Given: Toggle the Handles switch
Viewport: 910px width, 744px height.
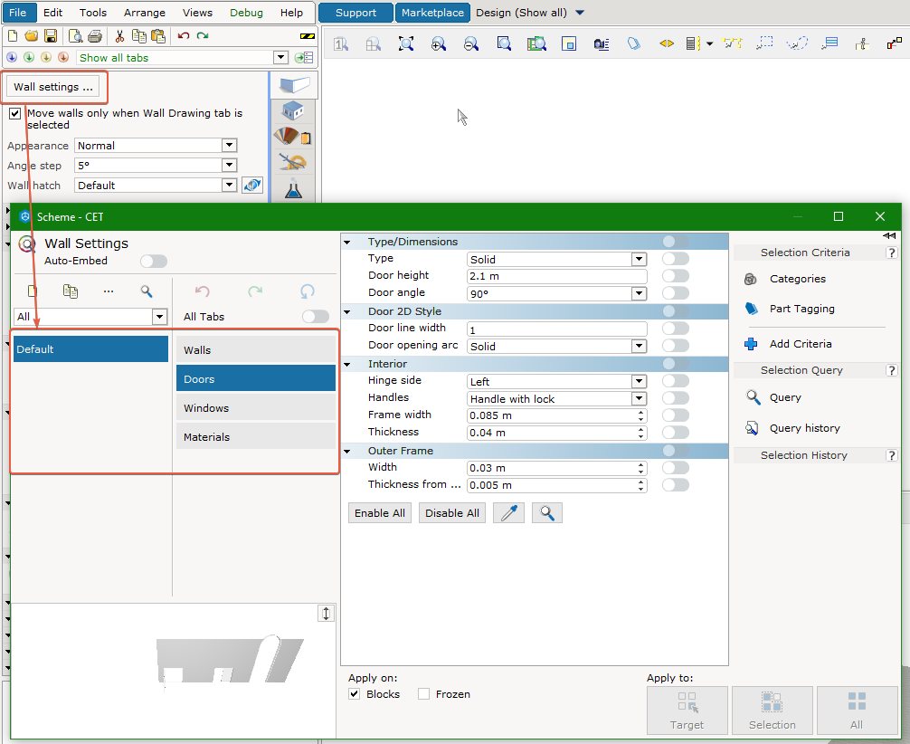Looking at the screenshot, I should pyautogui.click(x=676, y=398).
